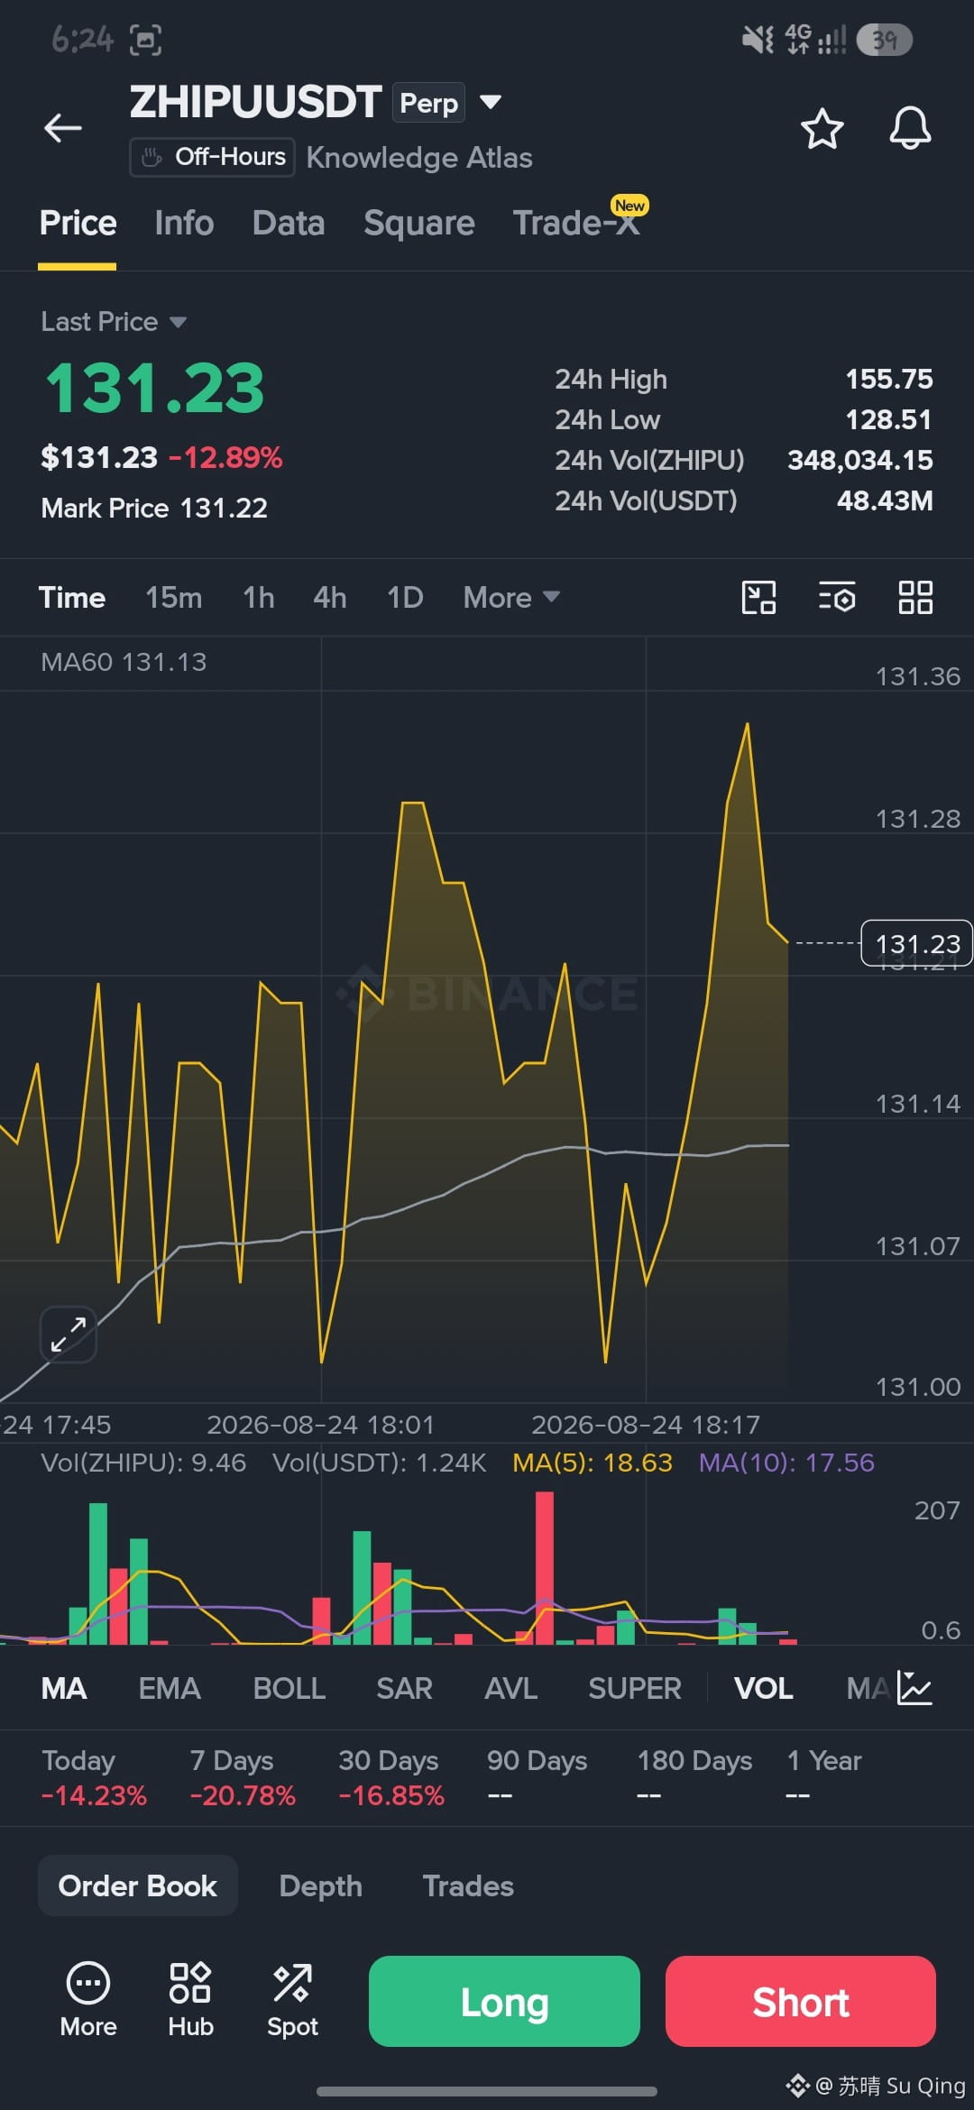This screenshot has height=2110, width=974.
Task: Tap the screenshot status bar icon
Action: click(x=145, y=40)
